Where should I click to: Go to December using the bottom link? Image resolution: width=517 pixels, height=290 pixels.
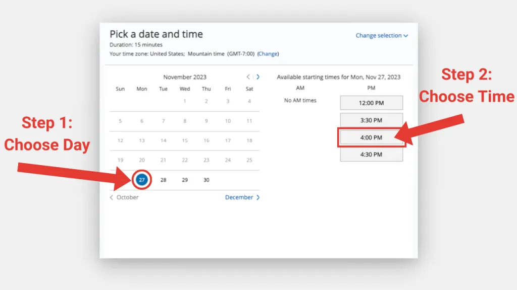tap(239, 197)
